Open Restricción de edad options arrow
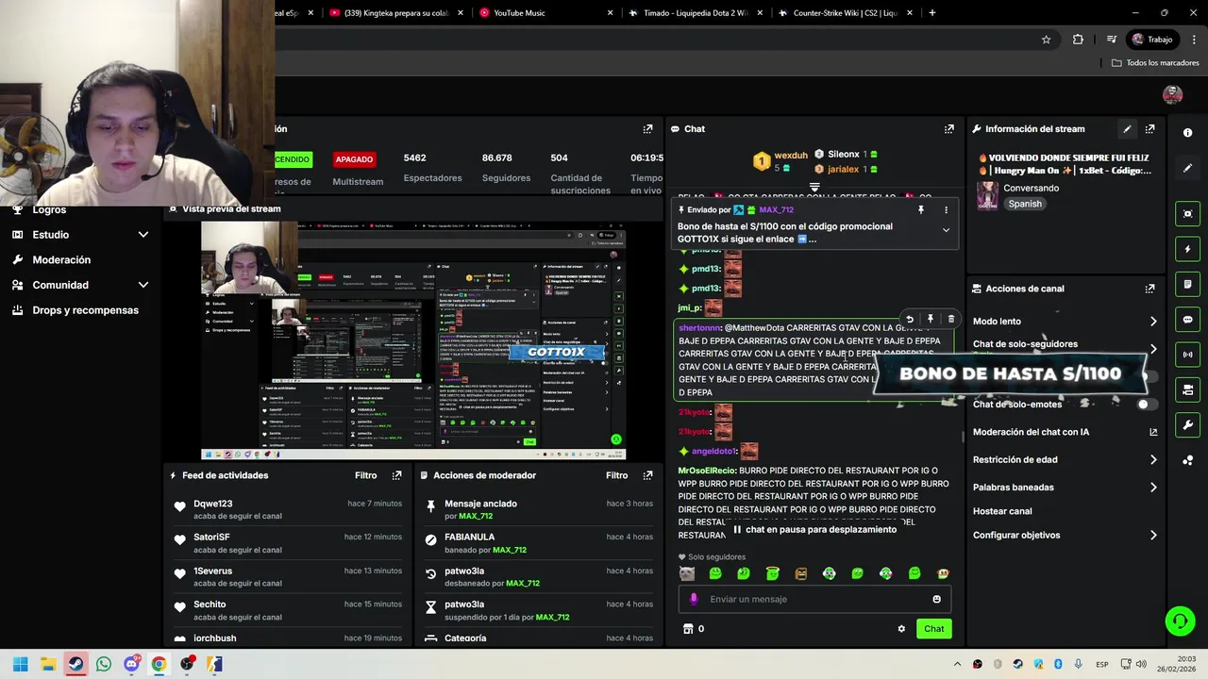The image size is (1208, 679). 1153,460
